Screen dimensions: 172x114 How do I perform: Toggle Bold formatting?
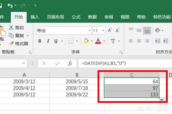[x=40, y=41]
